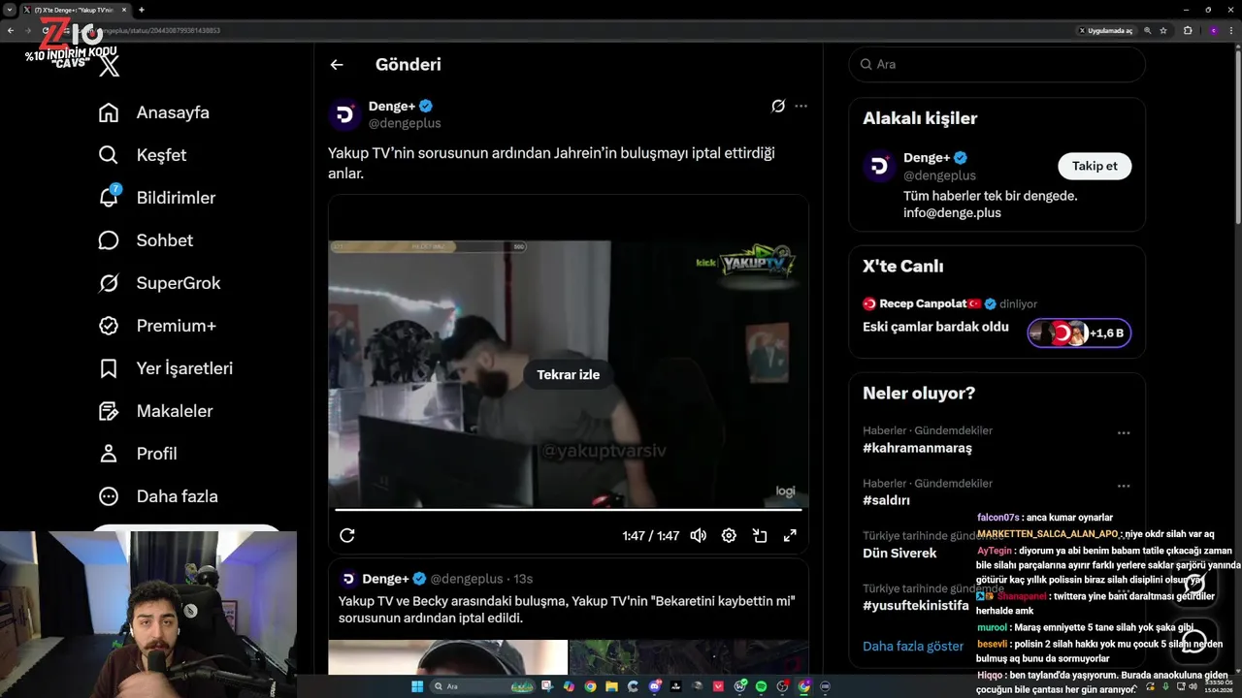Click the video replay circular arrow
The width and height of the screenshot is (1242, 698).
point(347,535)
